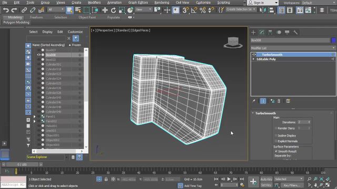Switch to the Freeform ribbon tab

coord(36,17)
